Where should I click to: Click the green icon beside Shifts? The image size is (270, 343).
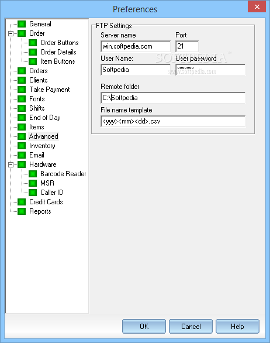(22, 108)
